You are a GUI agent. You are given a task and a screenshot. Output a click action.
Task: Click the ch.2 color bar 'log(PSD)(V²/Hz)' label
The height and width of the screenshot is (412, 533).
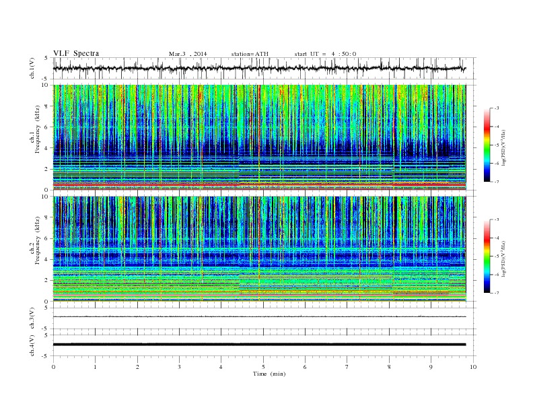pyautogui.click(x=504, y=259)
